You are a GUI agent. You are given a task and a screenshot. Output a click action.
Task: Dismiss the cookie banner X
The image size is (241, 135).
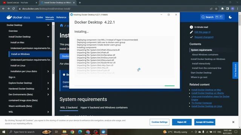[x=233, y=122]
